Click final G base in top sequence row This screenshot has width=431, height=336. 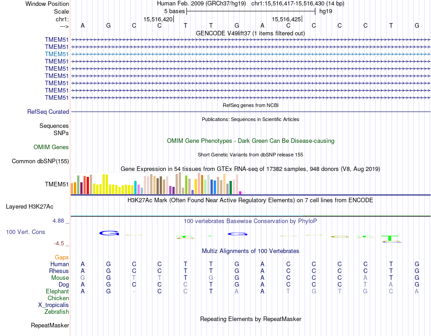click(x=416, y=26)
